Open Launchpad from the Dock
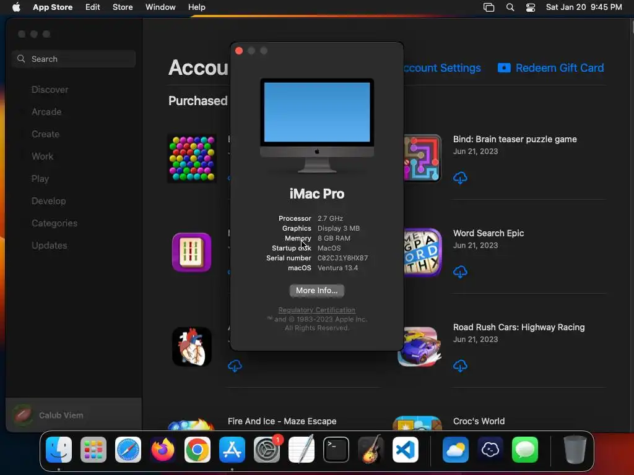634x475 pixels. tap(93, 450)
